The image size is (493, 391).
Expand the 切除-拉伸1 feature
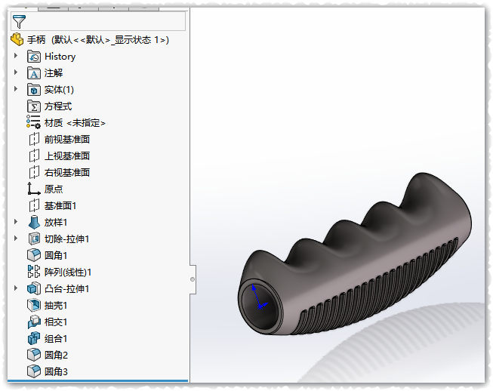(x=16, y=239)
